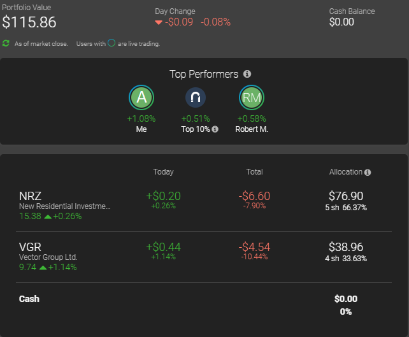Sort by the Today column header
This screenshot has height=337, width=409.
[x=163, y=172]
